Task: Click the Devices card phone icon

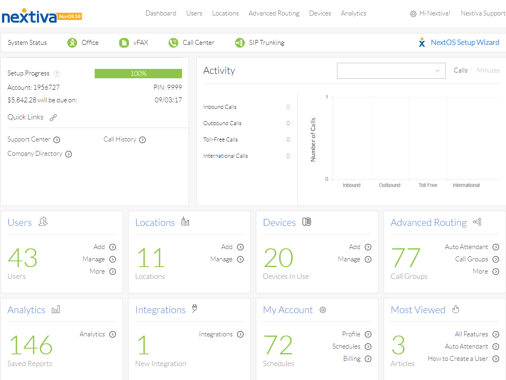Action: pyautogui.click(x=306, y=222)
